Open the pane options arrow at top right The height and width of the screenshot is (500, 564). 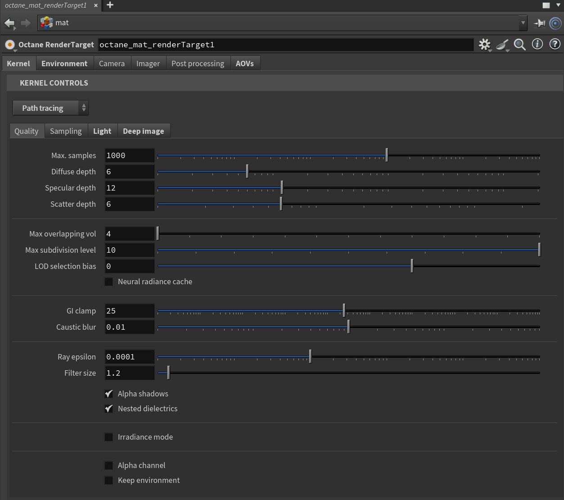558,5
